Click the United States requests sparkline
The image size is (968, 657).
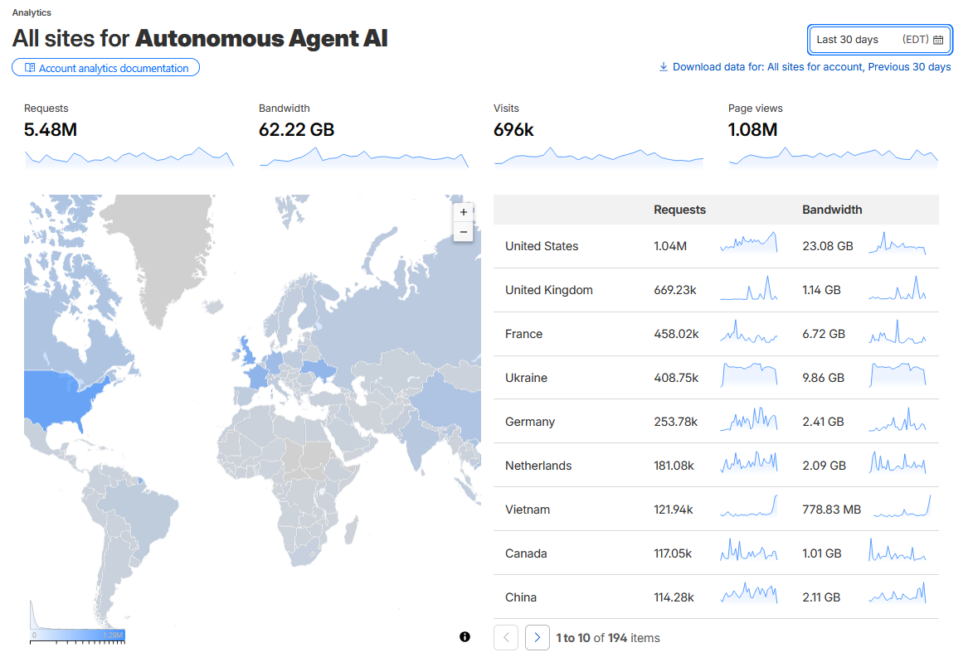coord(749,243)
